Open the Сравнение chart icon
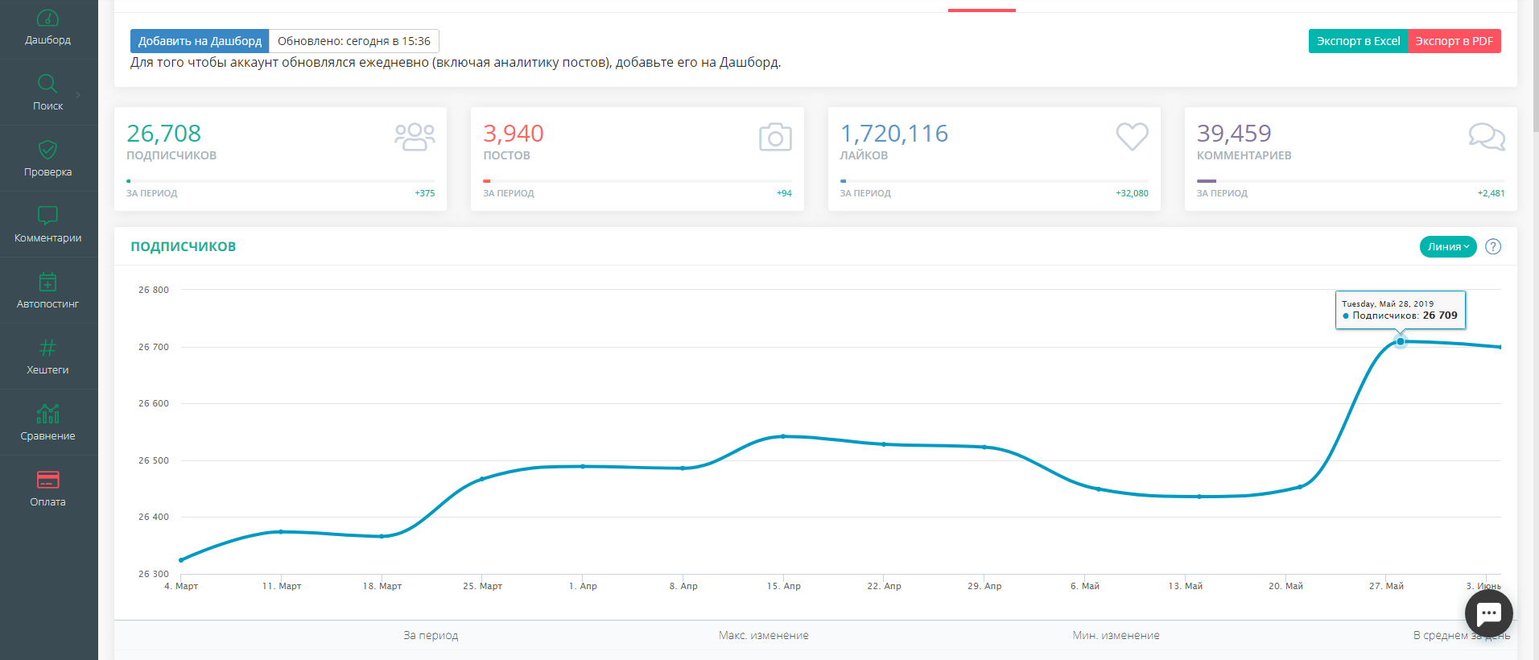The height and width of the screenshot is (660, 1539). point(47,413)
